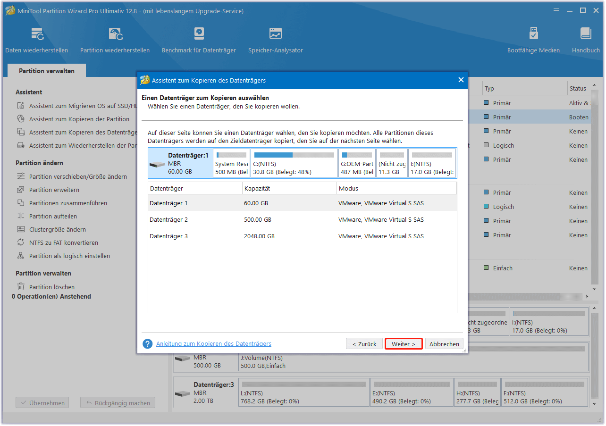This screenshot has height=426, width=606.
Task: Click the Kopieren der Partition assistant icon
Action: click(21, 119)
